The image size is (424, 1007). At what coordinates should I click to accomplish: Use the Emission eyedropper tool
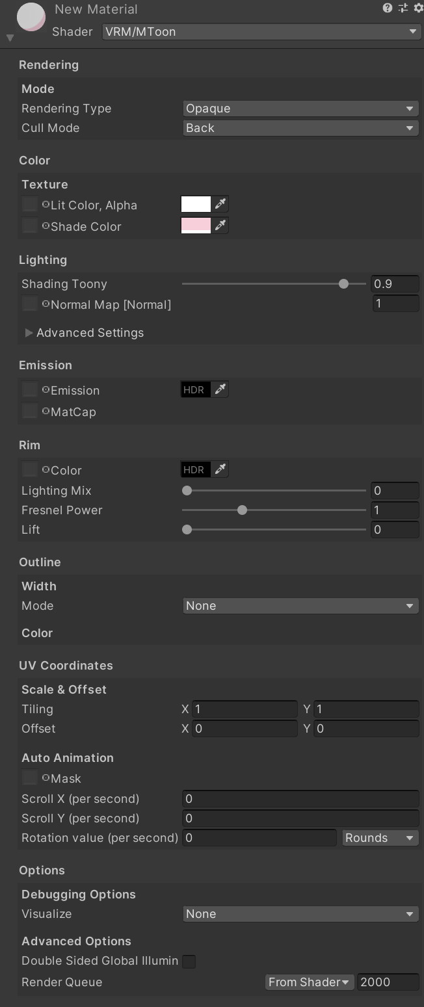coord(220,389)
